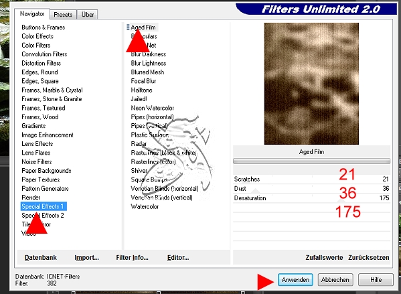401x294 pixels.
Task: Select Color Filters category
Action: click(35, 45)
